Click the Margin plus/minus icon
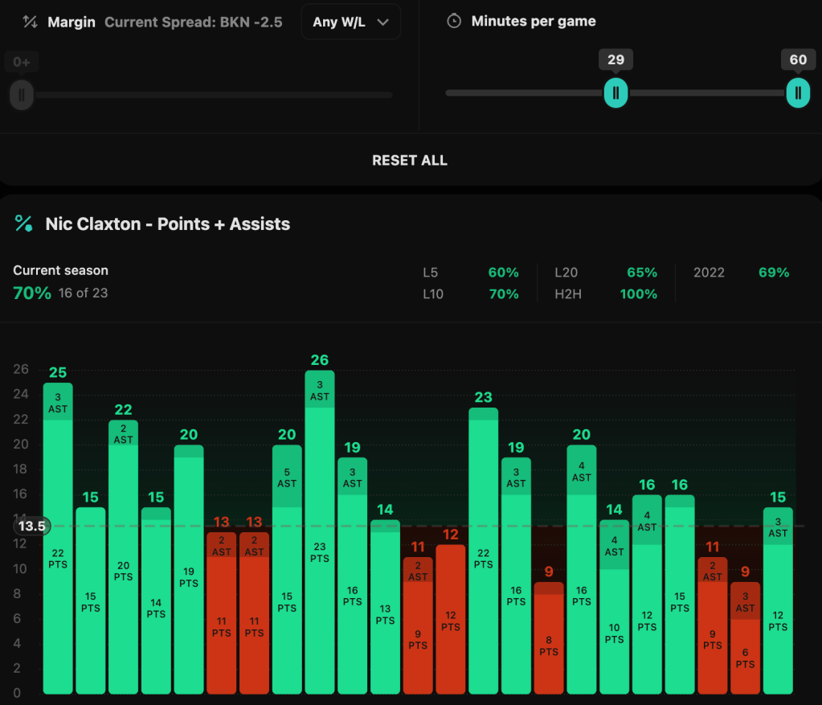822x705 pixels. point(30,22)
